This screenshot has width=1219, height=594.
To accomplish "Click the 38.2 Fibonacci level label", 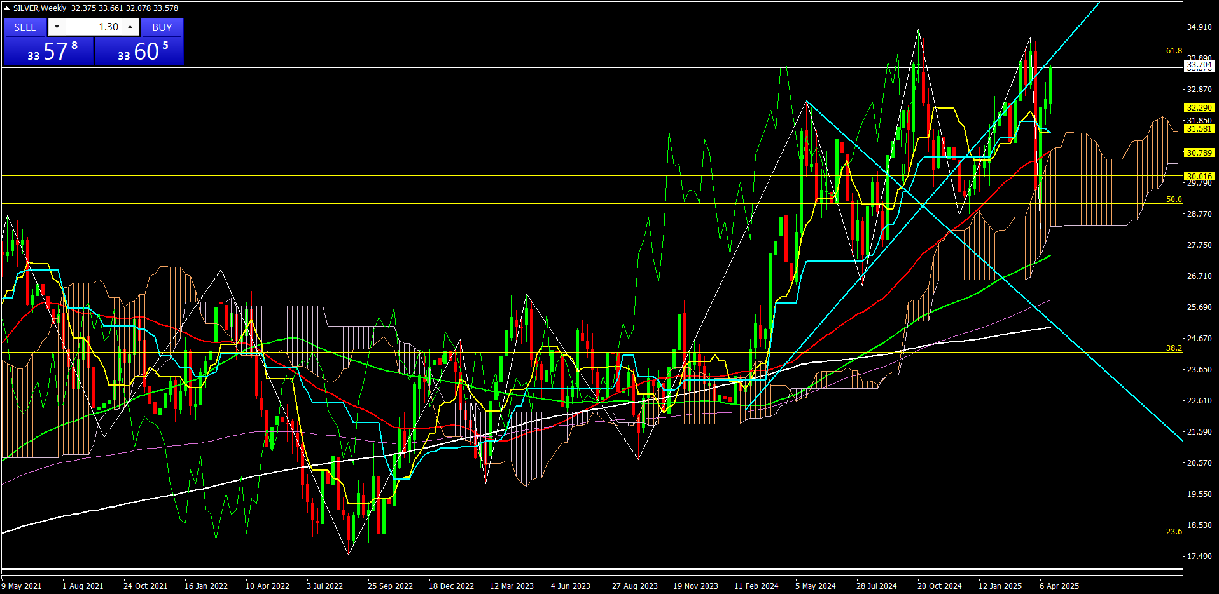I will [x=1173, y=348].
